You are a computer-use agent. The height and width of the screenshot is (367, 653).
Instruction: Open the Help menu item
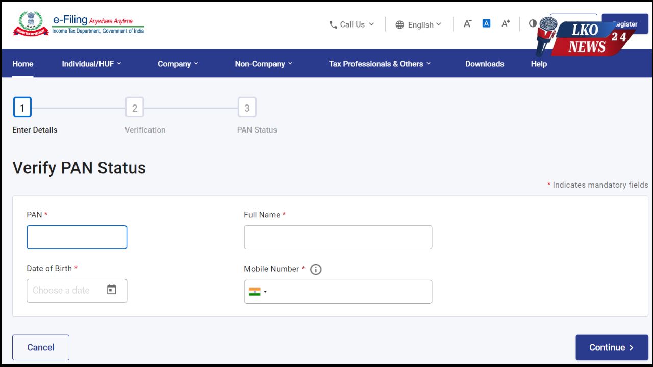click(x=539, y=64)
